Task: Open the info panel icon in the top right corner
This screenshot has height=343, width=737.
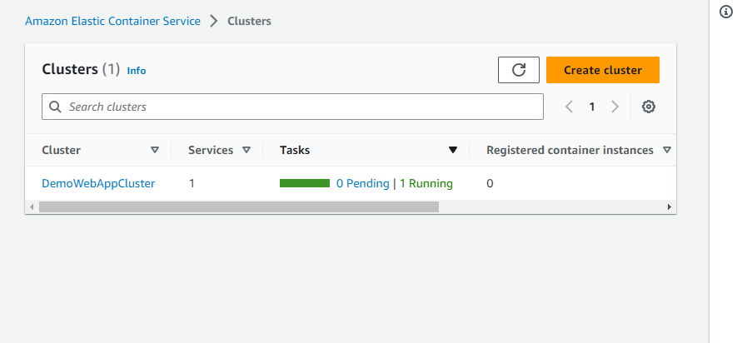Action: click(726, 12)
